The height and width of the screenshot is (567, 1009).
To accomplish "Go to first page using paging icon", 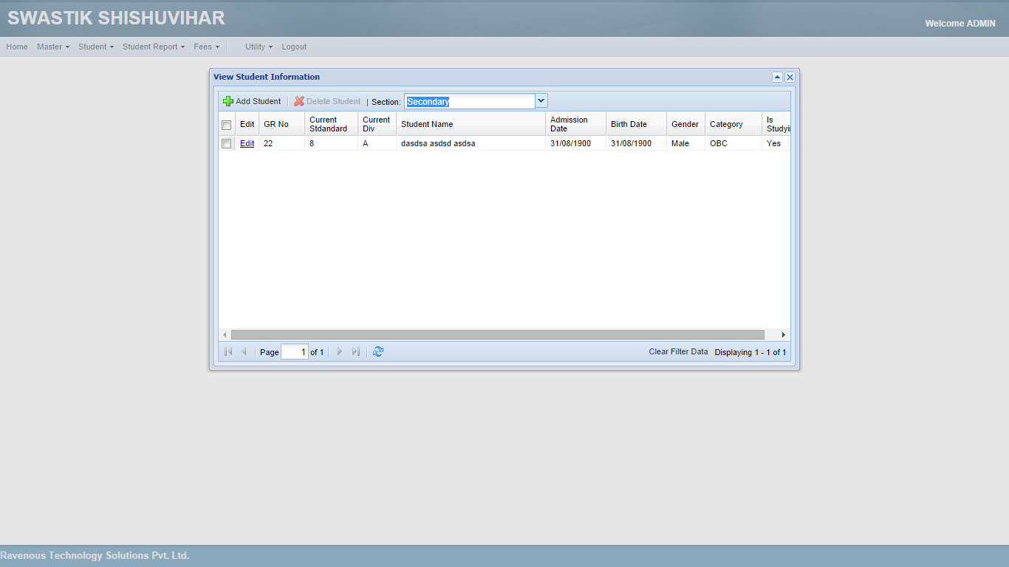I will [x=228, y=352].
